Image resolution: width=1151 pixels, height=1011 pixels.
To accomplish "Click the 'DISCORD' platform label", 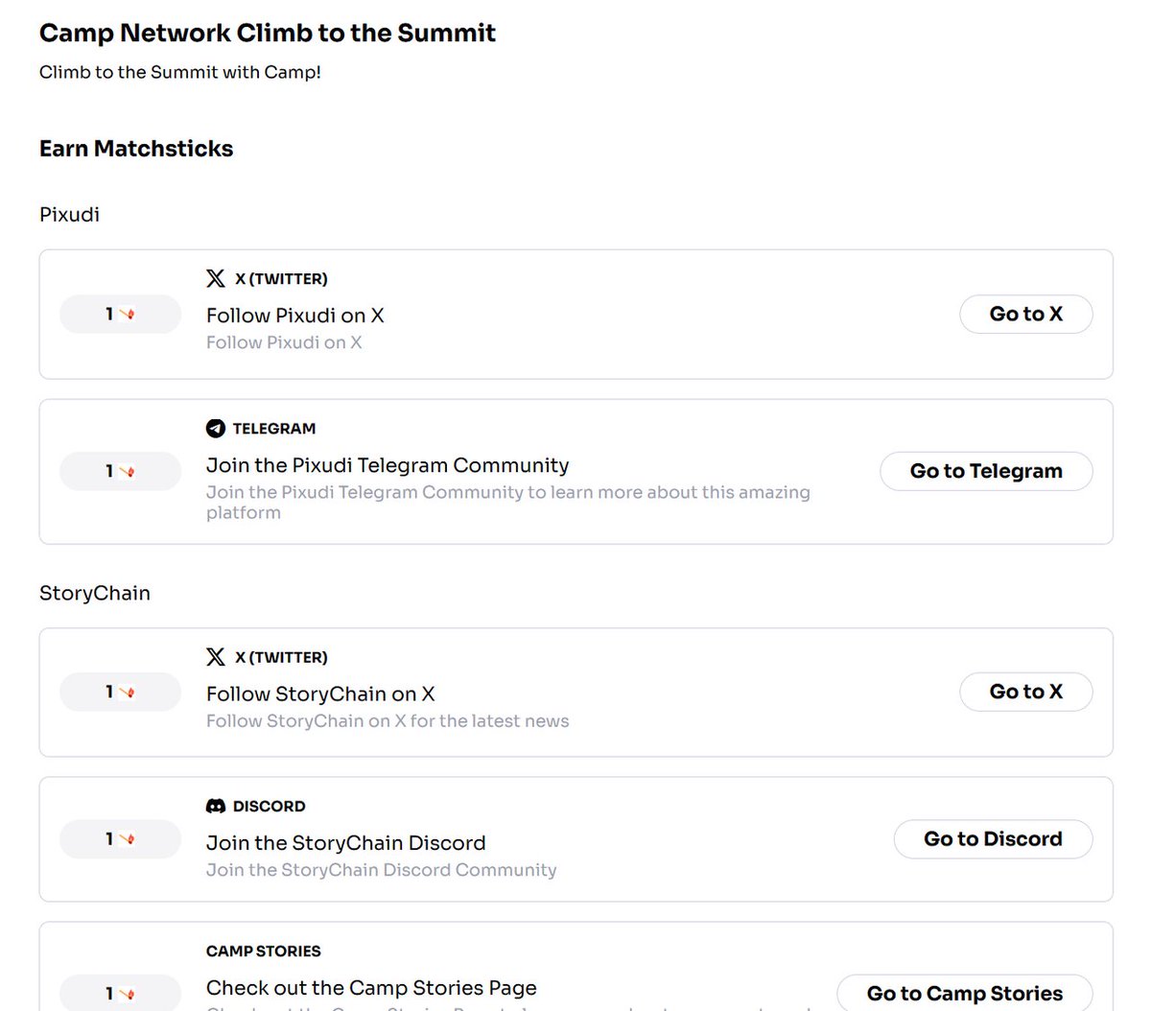I will pos(270,807).
